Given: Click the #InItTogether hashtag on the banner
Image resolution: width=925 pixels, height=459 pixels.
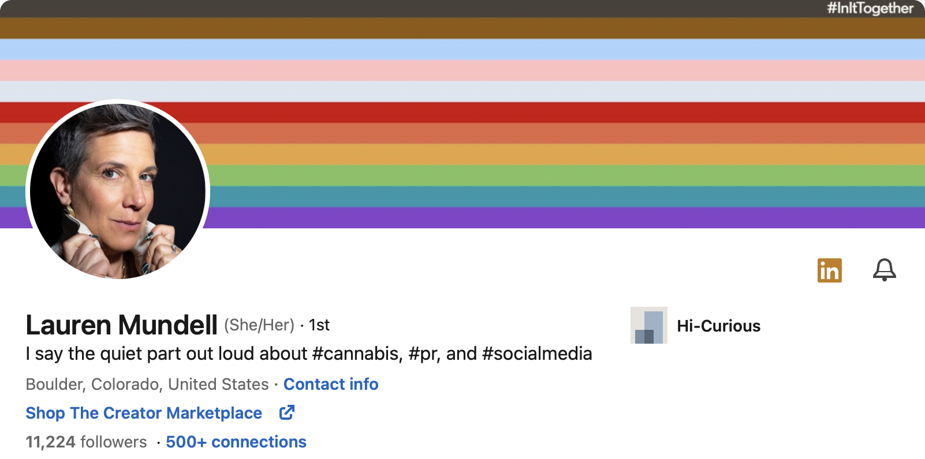Looking at the screenshot, I should [870, 8].
